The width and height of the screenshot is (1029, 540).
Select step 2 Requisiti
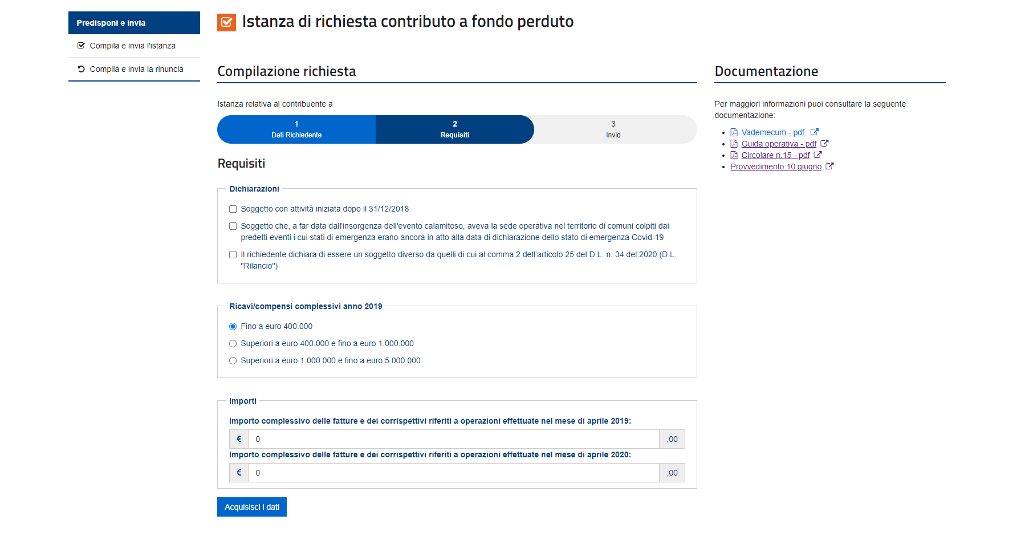tap(455, 129)
